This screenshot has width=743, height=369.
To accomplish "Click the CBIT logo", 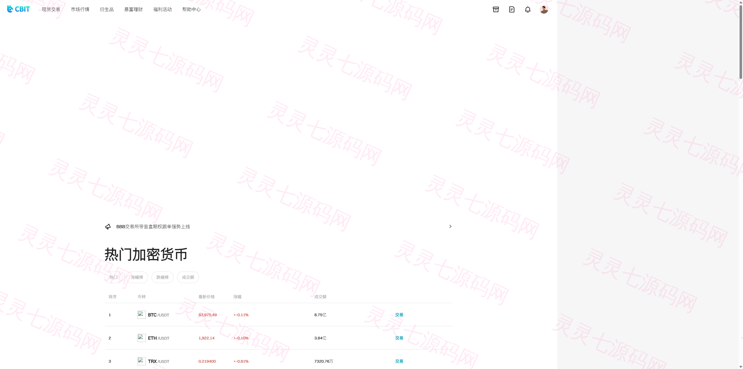I will point(18,9).
